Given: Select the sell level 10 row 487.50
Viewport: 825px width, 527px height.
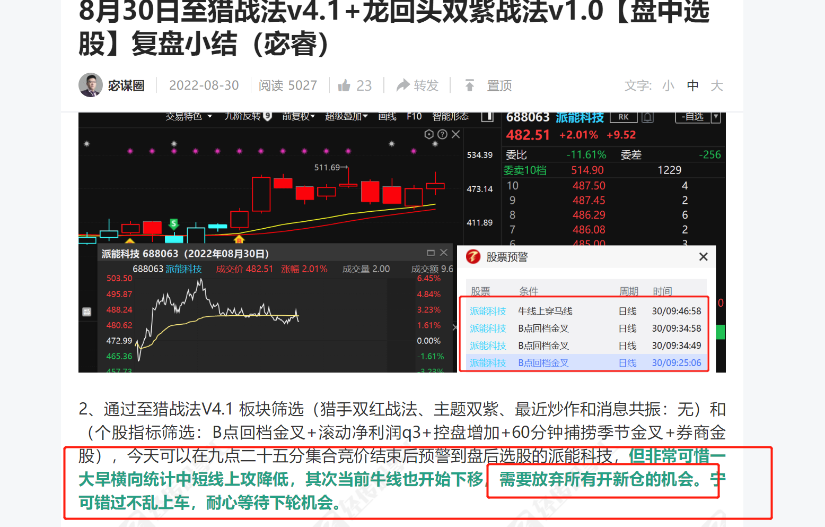Looking at the screenshot, I should tap(612, 186).
